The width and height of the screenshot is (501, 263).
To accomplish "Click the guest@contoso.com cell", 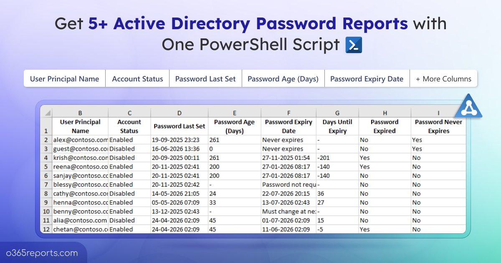I will click(80, 149).
